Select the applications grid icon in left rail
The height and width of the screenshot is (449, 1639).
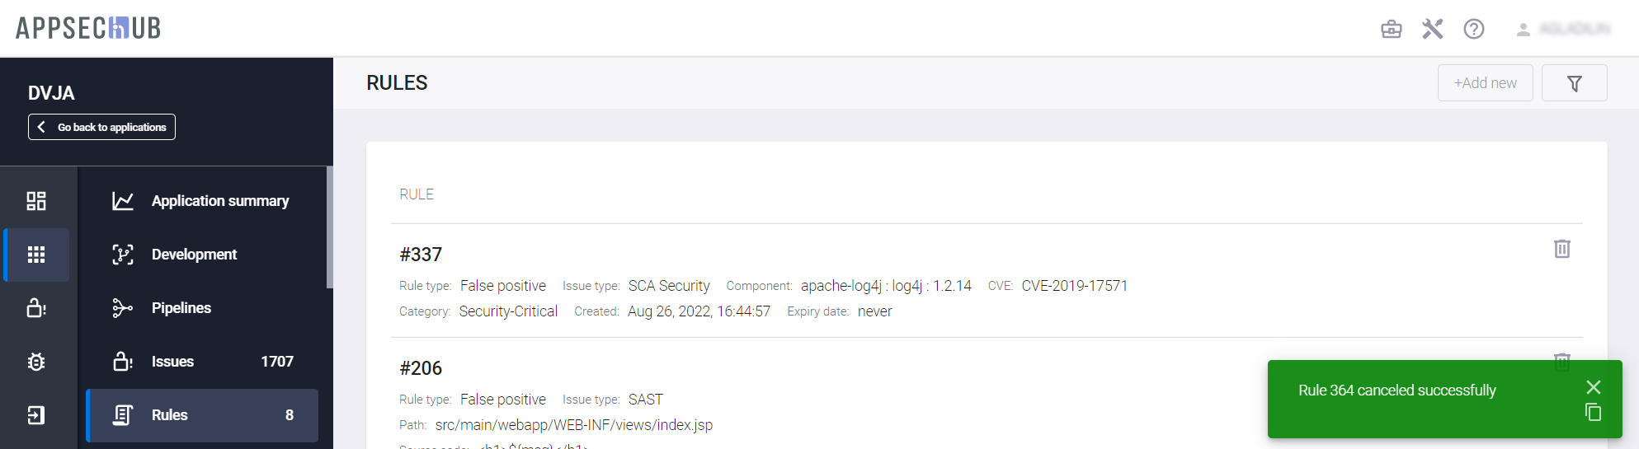point(36,255)
